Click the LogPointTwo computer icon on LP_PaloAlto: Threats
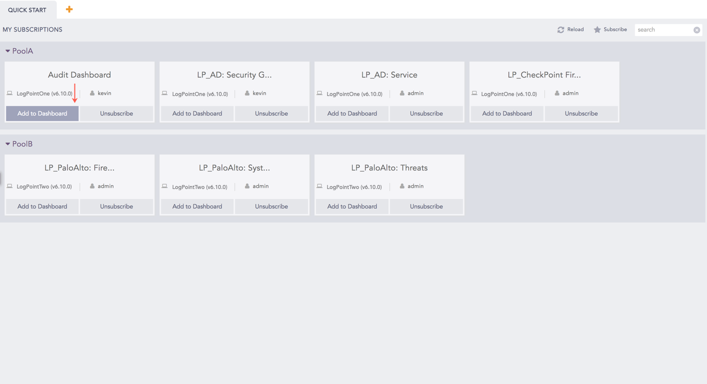 coord(319,186)
